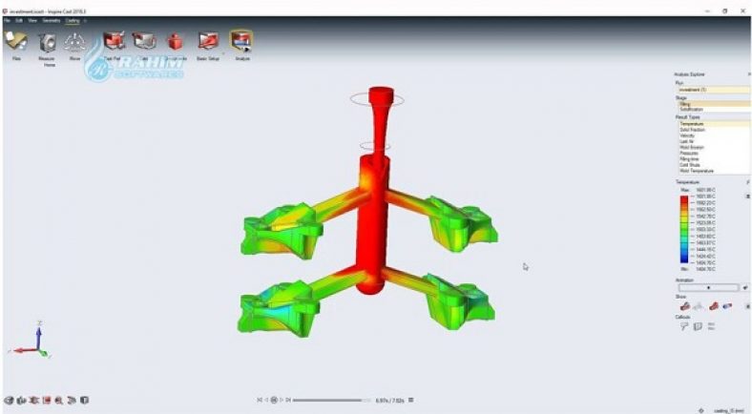
Task: Switch to the Geometry ribbon tab
Action: [x=52, y=21]
